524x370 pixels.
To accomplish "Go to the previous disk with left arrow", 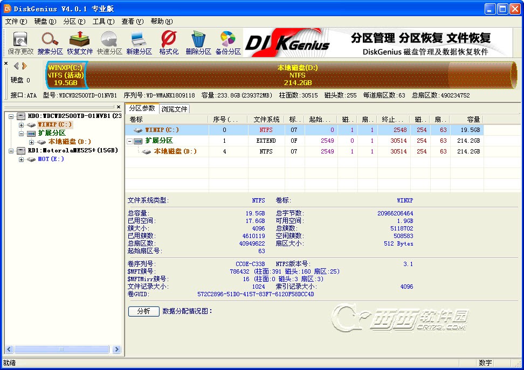I will 16,66.
